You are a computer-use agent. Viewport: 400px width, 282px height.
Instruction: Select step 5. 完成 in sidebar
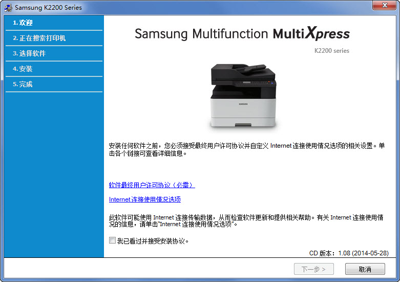[x=54, y=84]
